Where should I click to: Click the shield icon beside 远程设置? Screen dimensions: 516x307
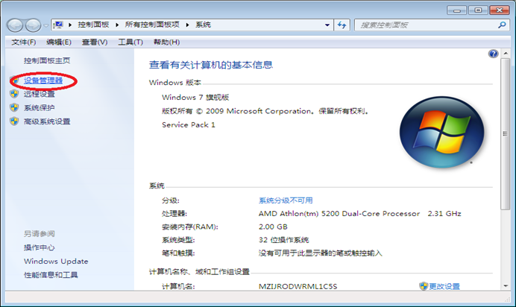pyautogui.click(x=14, y=94)
